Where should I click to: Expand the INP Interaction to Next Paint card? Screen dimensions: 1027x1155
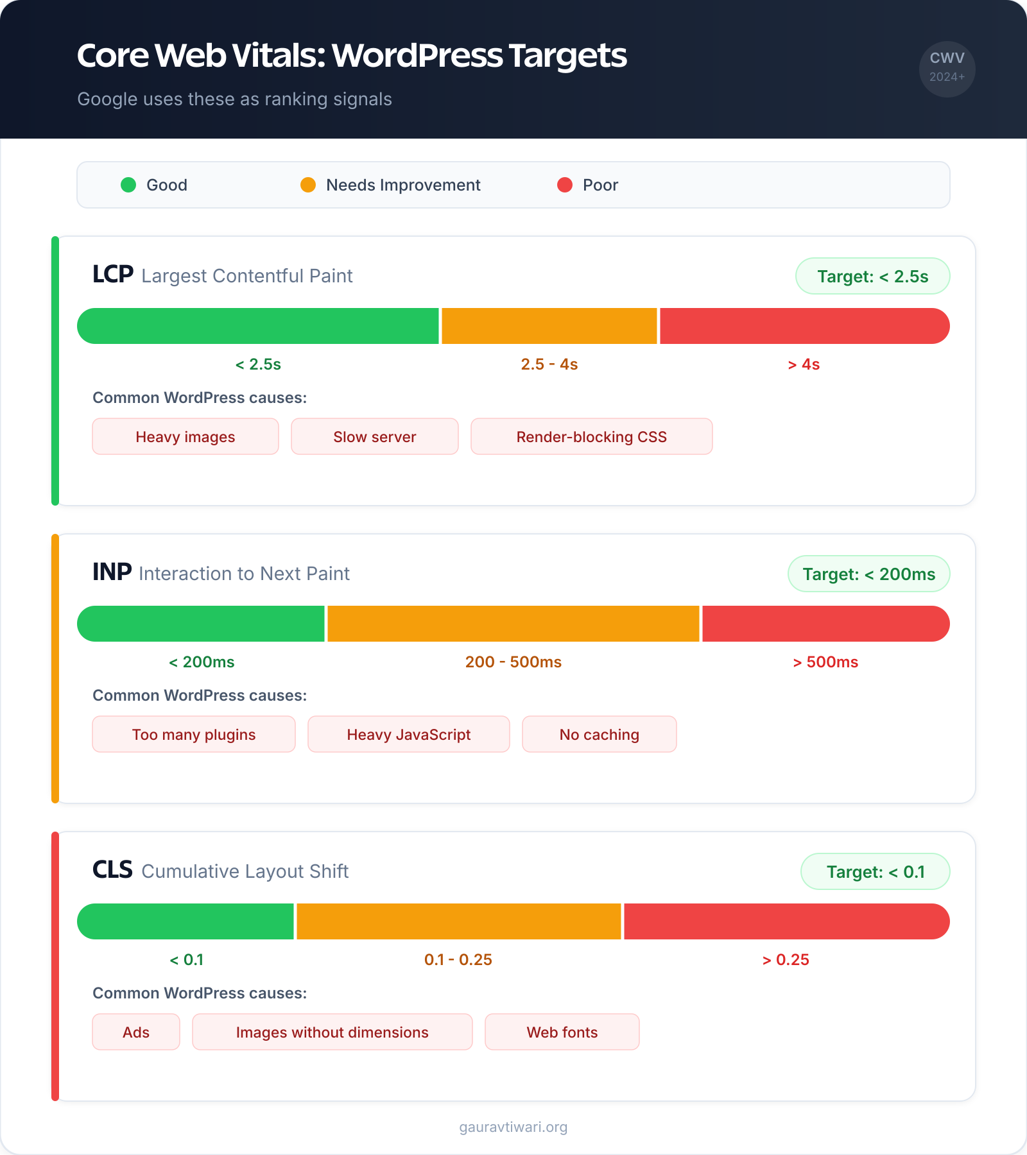[220, 573]
